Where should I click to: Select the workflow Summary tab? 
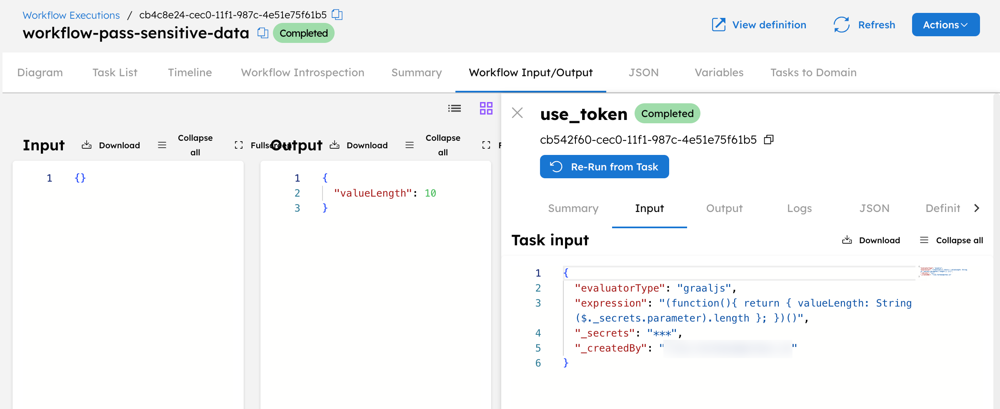point(417,72)
